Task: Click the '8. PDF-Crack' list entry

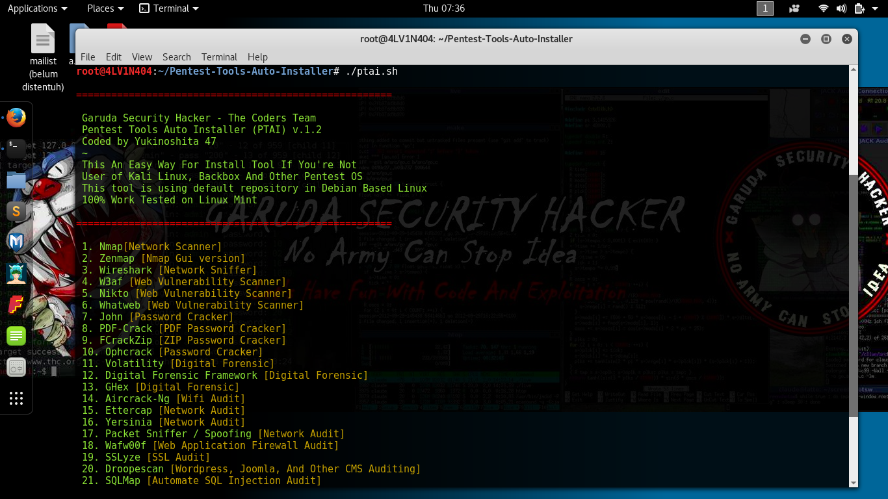Action: (184, 329)
